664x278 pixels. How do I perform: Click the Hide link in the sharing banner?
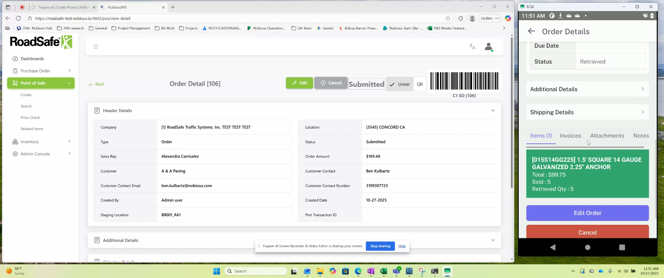tap(402, 246)
